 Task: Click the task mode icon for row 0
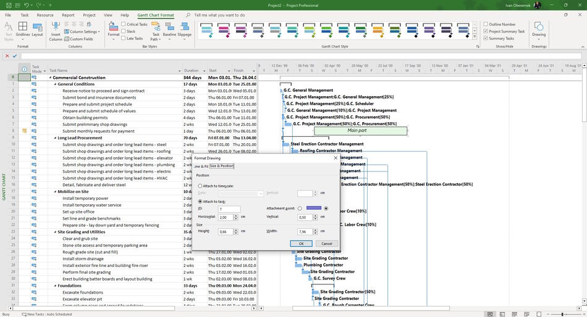(x=34, y=77)
